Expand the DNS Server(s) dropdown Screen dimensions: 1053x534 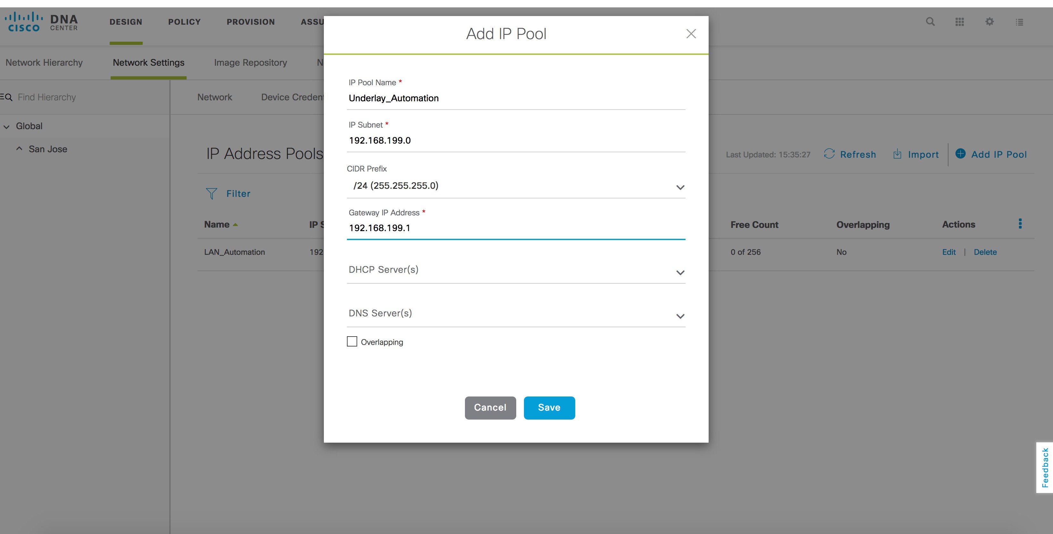pyautogui.click(x=516, y=314)
